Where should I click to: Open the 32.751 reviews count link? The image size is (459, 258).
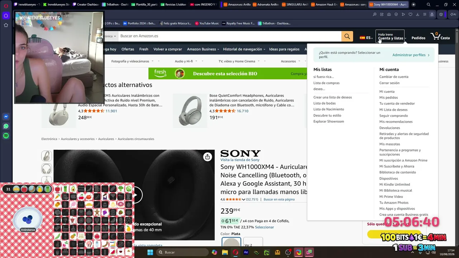click(x=252, y=200)
